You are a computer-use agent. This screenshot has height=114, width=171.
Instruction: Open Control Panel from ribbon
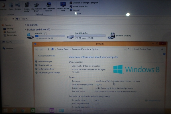(63, 7)
